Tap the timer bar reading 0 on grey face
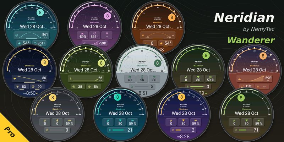This screenshot has height=142, width=284. (58, 130)
